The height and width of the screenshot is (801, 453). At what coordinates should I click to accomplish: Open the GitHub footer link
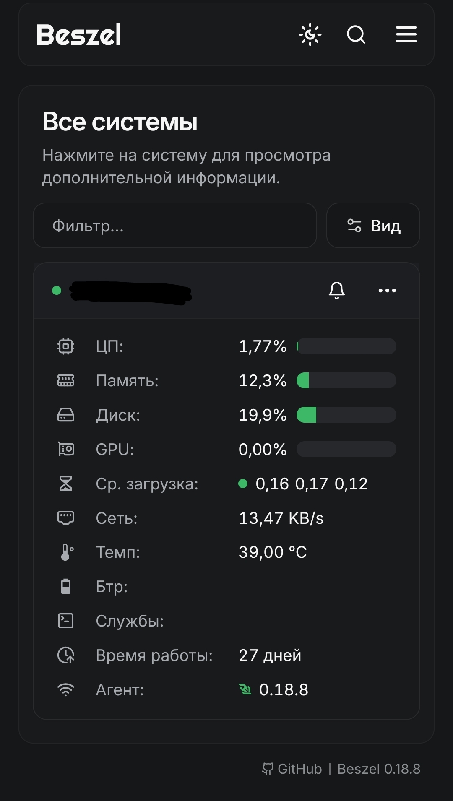point(292,769)
